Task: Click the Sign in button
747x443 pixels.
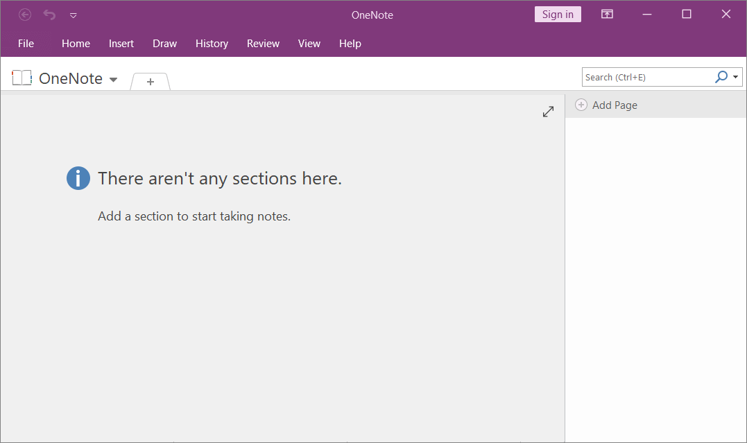Action: (558, 14)
